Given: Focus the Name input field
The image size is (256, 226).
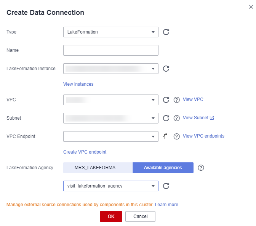Looking at the screenshot, I should click(x=111, y=50).
